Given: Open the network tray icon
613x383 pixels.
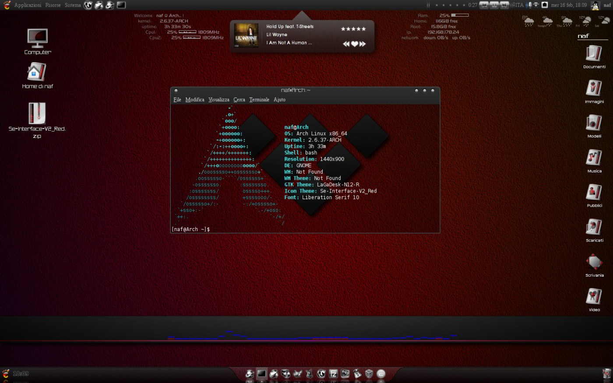Looking at the screenshot, I should (x=536, y=5).
